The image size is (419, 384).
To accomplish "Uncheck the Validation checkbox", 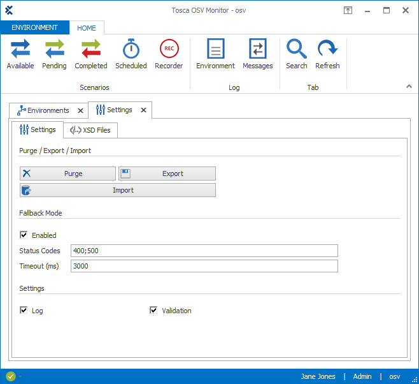I will [153, 311].
